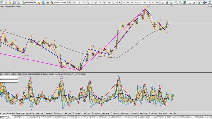Switch chart to bar chart mode
The image size is (212, 119).
coord(163,3)
